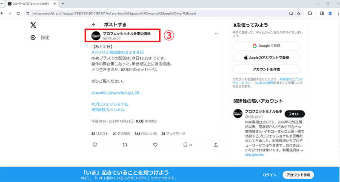Click アカウント作成 button in bottom banner

(x=298, y=175)
